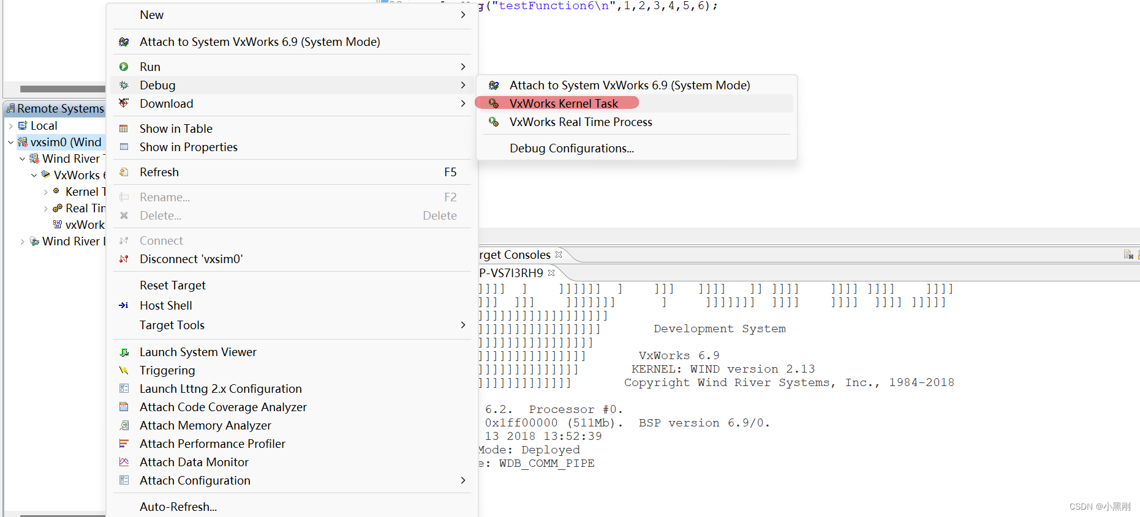Expand the Kernel Tasks node

[x=45, y=192]
